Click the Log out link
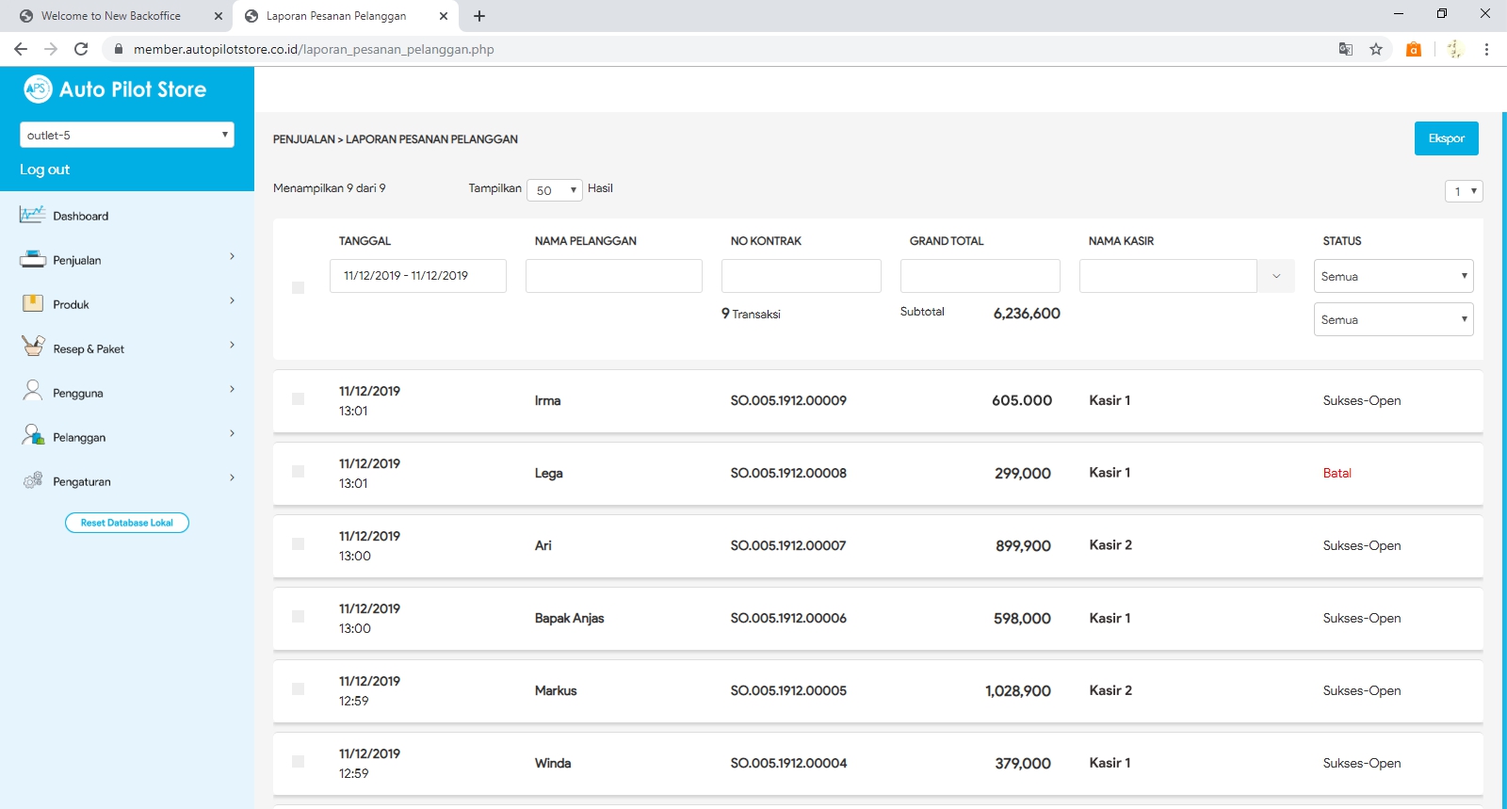Viewport: 1507px width, 809px height. [x=45, y=170]
